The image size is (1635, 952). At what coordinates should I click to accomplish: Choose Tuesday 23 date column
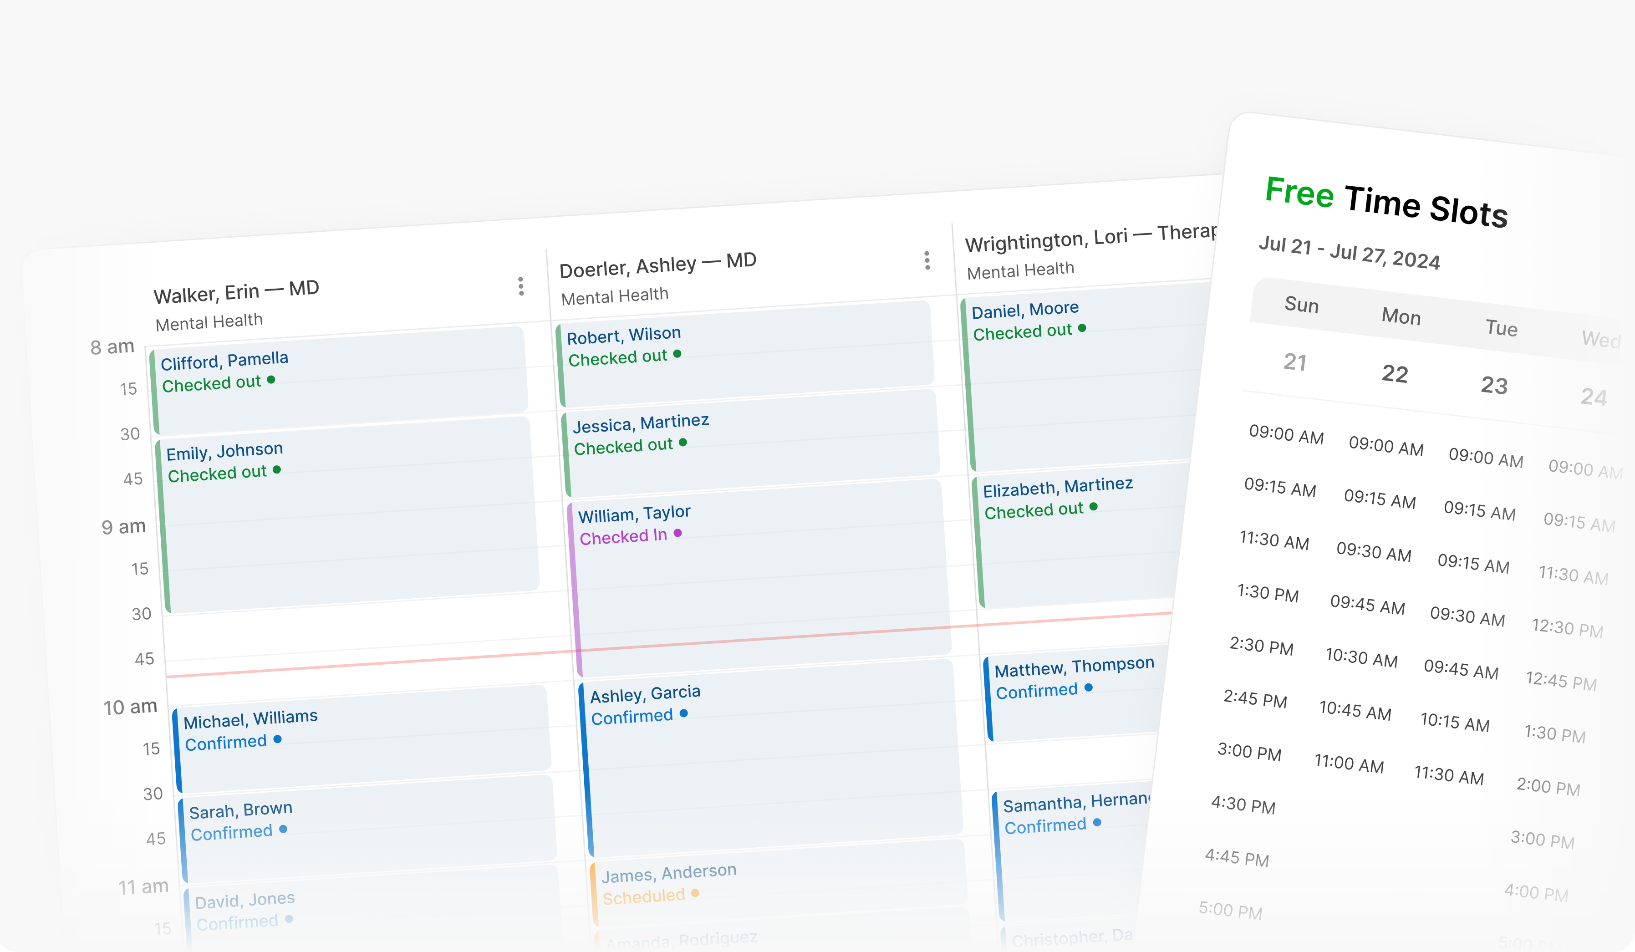pyautogui.click(x=1493, y=386)
